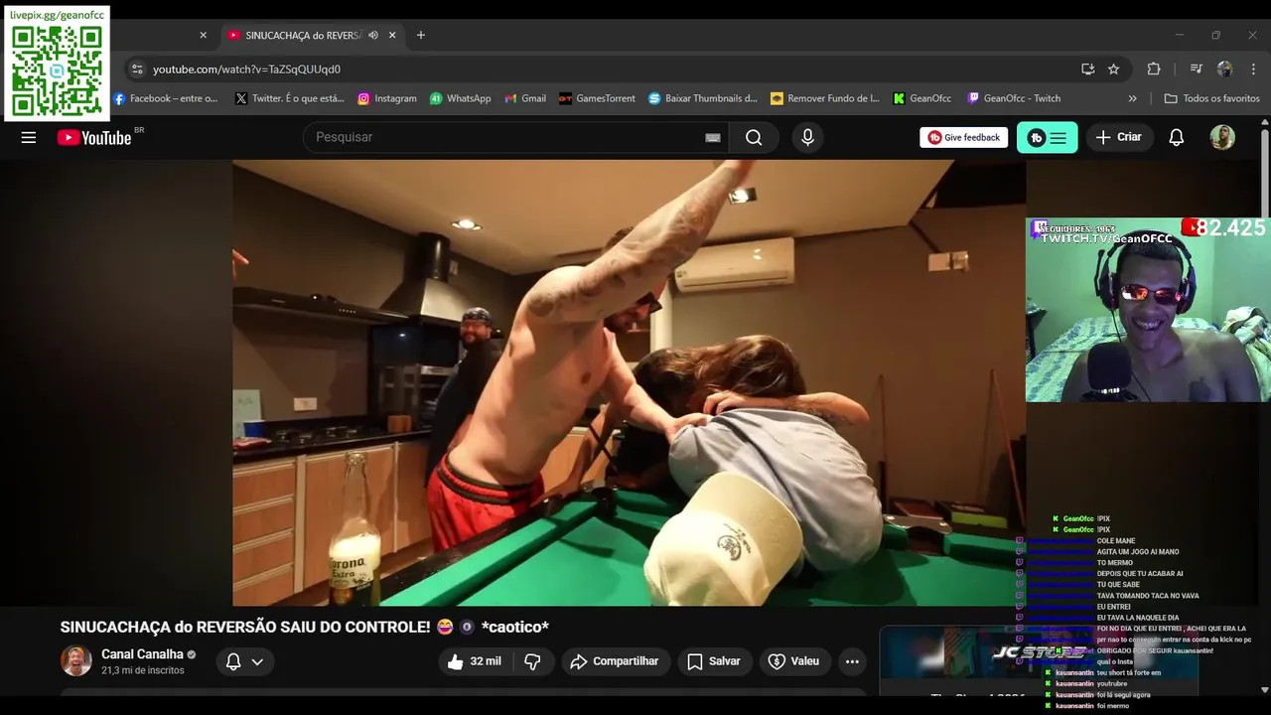Viewport: 1271px width, 715px height.
Task: Click the install app icon in address bar
Action: tap(1088, 69)
